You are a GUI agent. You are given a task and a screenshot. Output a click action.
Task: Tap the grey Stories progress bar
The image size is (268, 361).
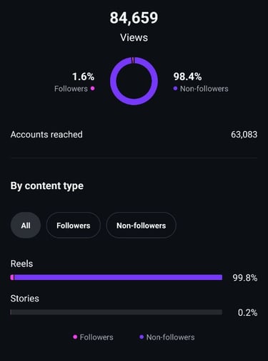pos(116,312)
